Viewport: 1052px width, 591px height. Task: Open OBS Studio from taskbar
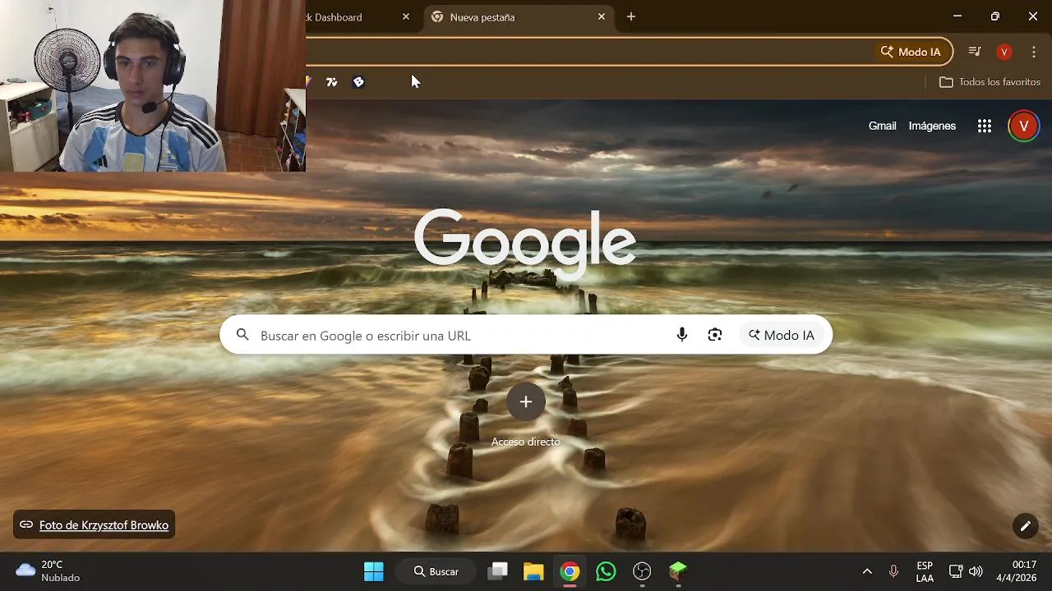pyautogui.click(x=642, y=571)
